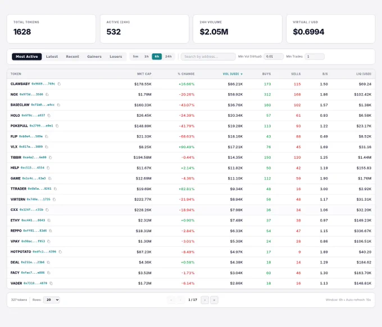
Task: Copy the VADER token address
Action: (51, 283)
